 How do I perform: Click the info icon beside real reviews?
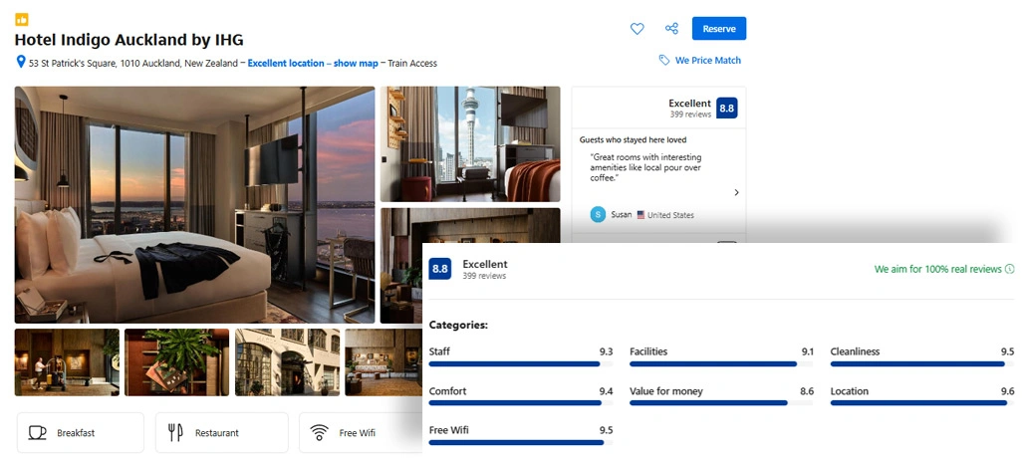[1010, 269]
